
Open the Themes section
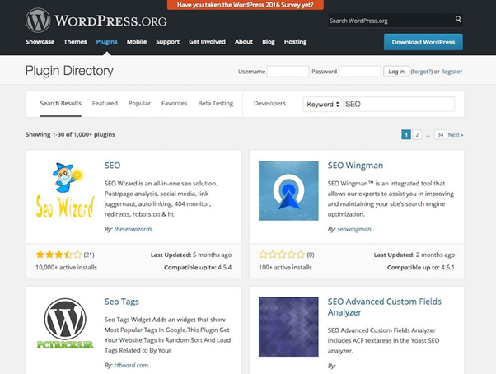pos(75,42)
